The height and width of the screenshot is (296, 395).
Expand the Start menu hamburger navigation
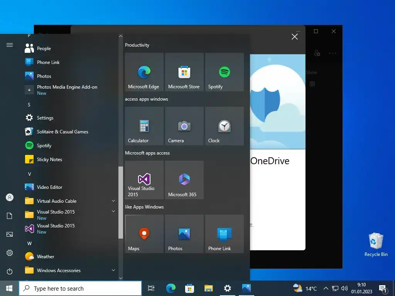pos(10,45)
